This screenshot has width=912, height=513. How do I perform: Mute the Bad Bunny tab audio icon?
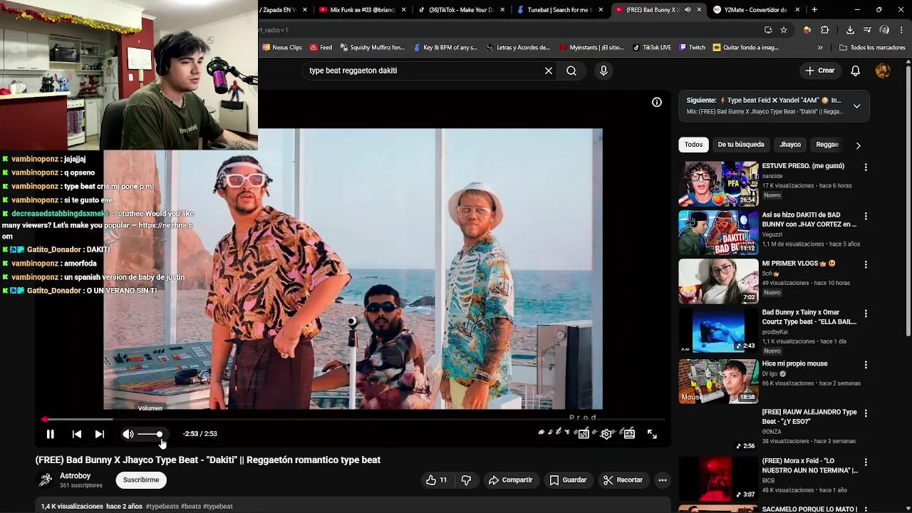(688, 10)
